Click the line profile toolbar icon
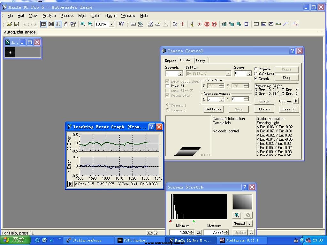This screenshot has width=327, height=245. click(x=285, y=24)
